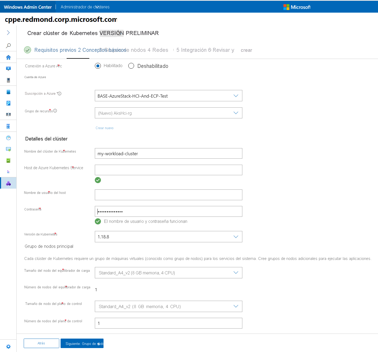Viewport: 378px width, 352px height.
Task: Open the gray server tower icon
Action: click(8, 80)
